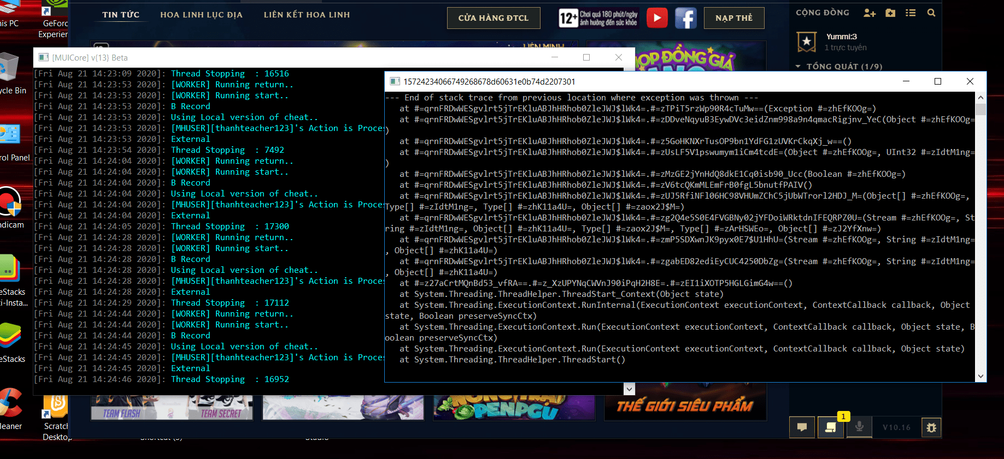Open the friends list view options icon
The width and height of the screenshot is (1004, 459).
(911, 13)
